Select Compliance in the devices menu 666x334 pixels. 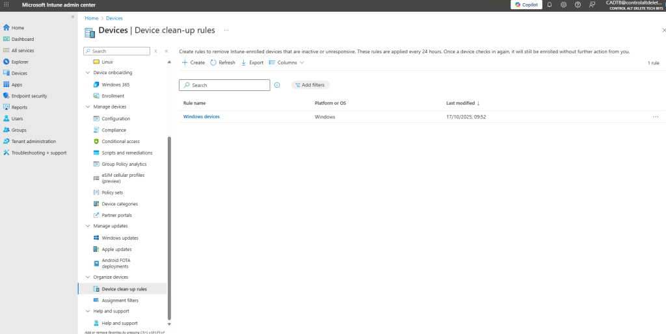(114, 130)
